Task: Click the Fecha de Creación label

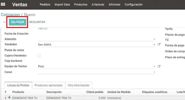Action: click(16, 34)
